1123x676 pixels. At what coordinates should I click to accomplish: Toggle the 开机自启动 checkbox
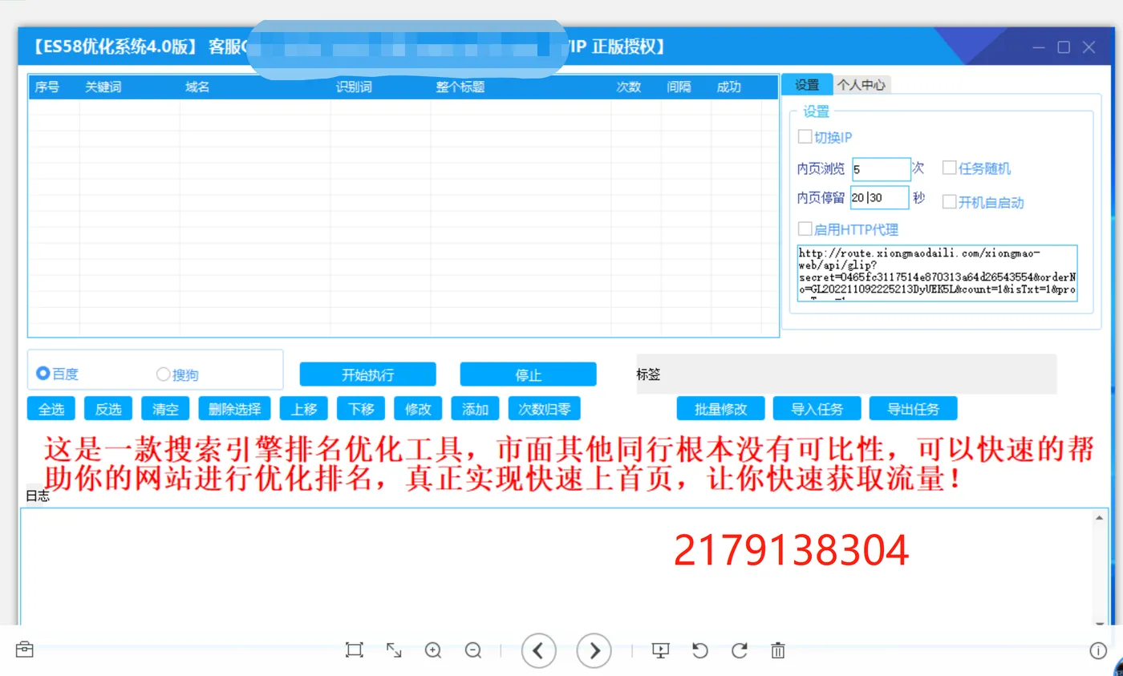[x=949, y=202]
